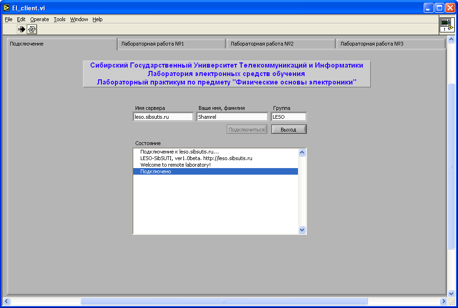Select the 'LESO-SibSUTI, ver1.0beta' status row

point(215,158)
